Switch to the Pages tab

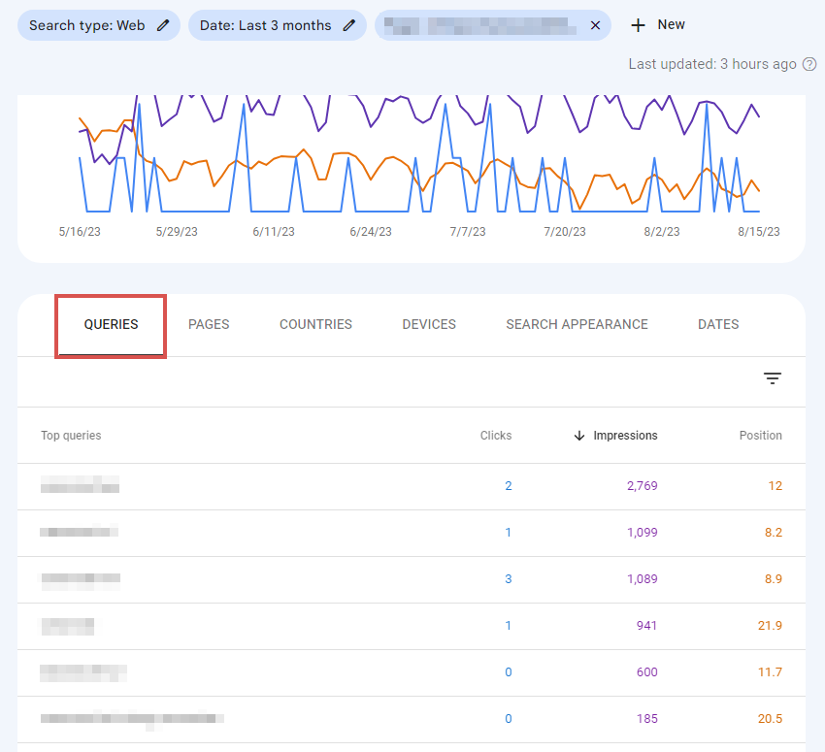pyautogui.click(x=209, y=324)
